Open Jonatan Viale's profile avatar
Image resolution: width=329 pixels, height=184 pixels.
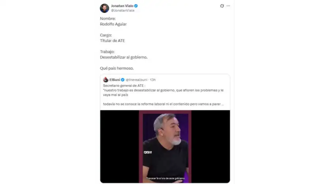pyautogui.click(x=104, y=8)
